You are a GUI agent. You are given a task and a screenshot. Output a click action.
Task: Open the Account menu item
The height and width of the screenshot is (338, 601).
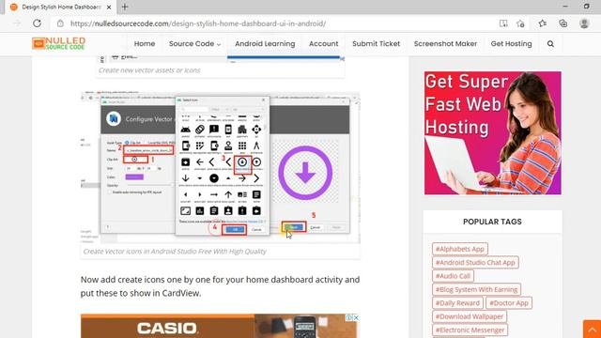click(323, 44)
